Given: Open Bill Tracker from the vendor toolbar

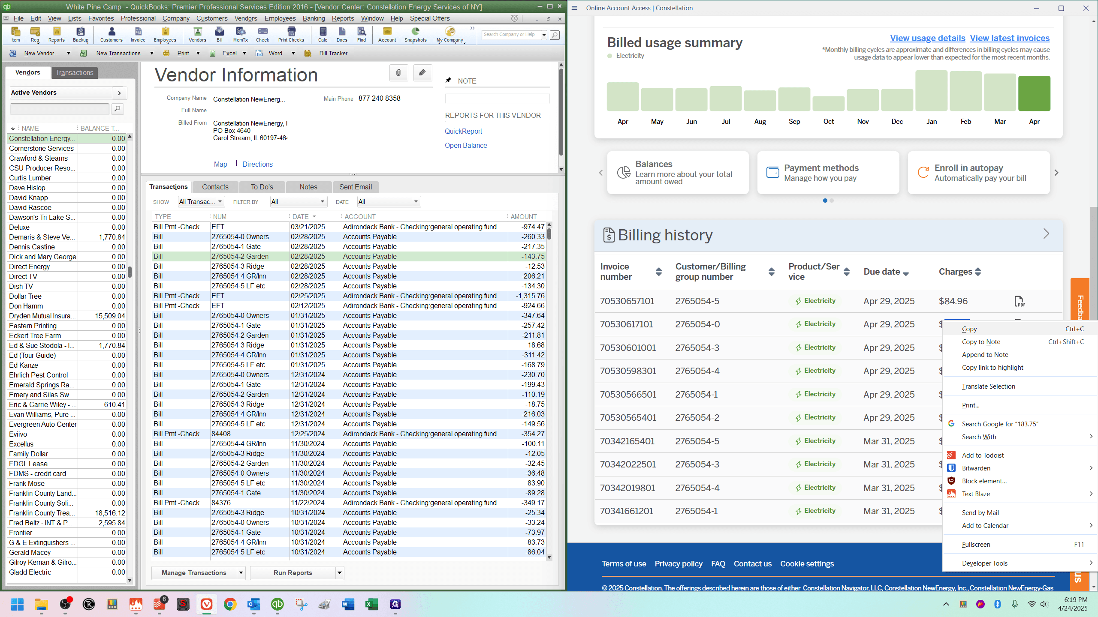Looking at the screenshot, I should (x=326, y=53).
